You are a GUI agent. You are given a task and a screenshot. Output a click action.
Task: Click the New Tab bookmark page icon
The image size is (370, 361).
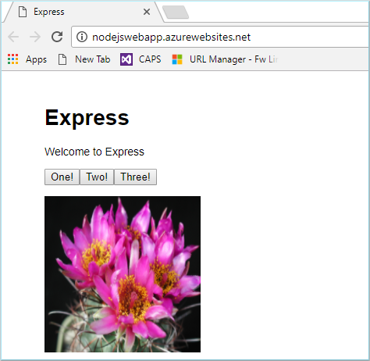click(62, 59)
